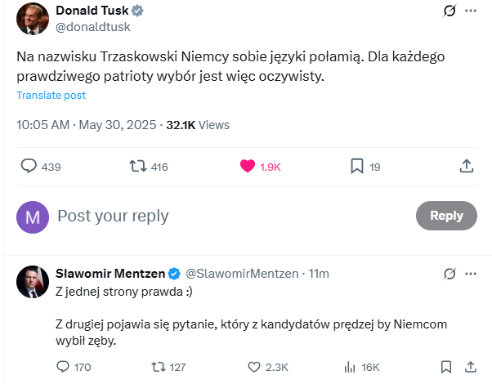Reply to Mentzen's comment
This screenshot has height=384, width=492.
click(x=63, y=367)
